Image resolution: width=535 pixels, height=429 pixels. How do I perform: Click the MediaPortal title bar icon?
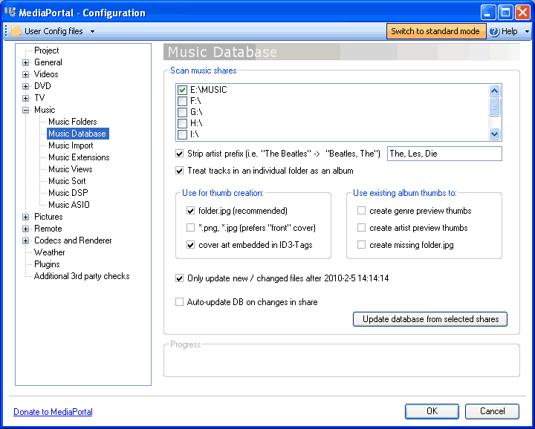[x=10, y=13]
